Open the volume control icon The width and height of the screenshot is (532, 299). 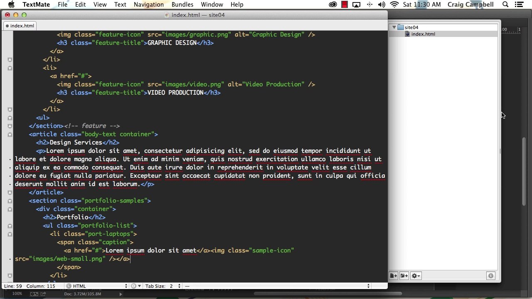click(382, 5)
